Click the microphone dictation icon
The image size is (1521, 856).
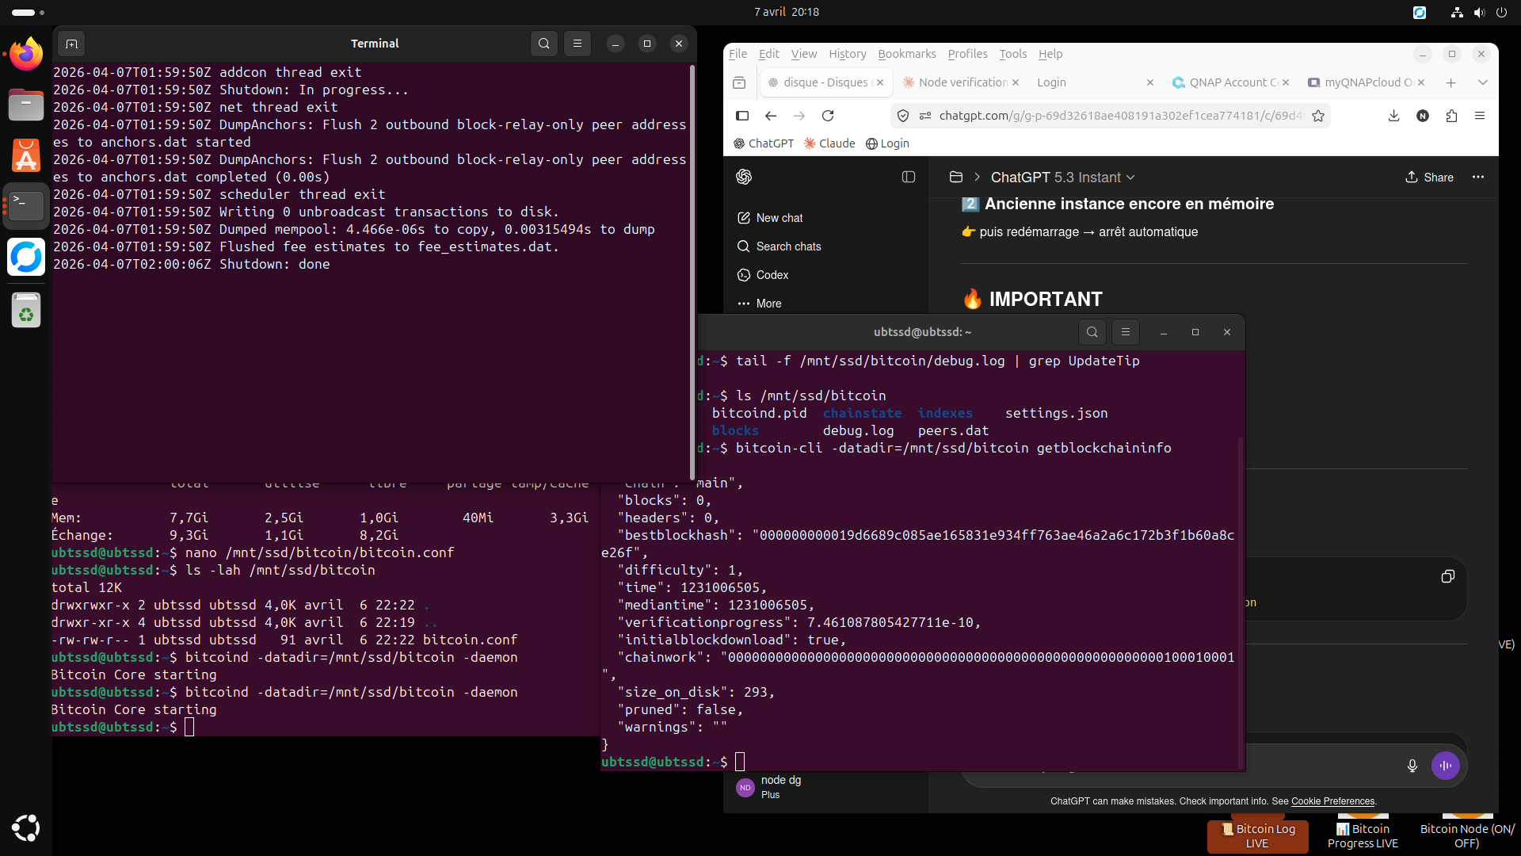pyautogui.click(x=1412, y=766)
